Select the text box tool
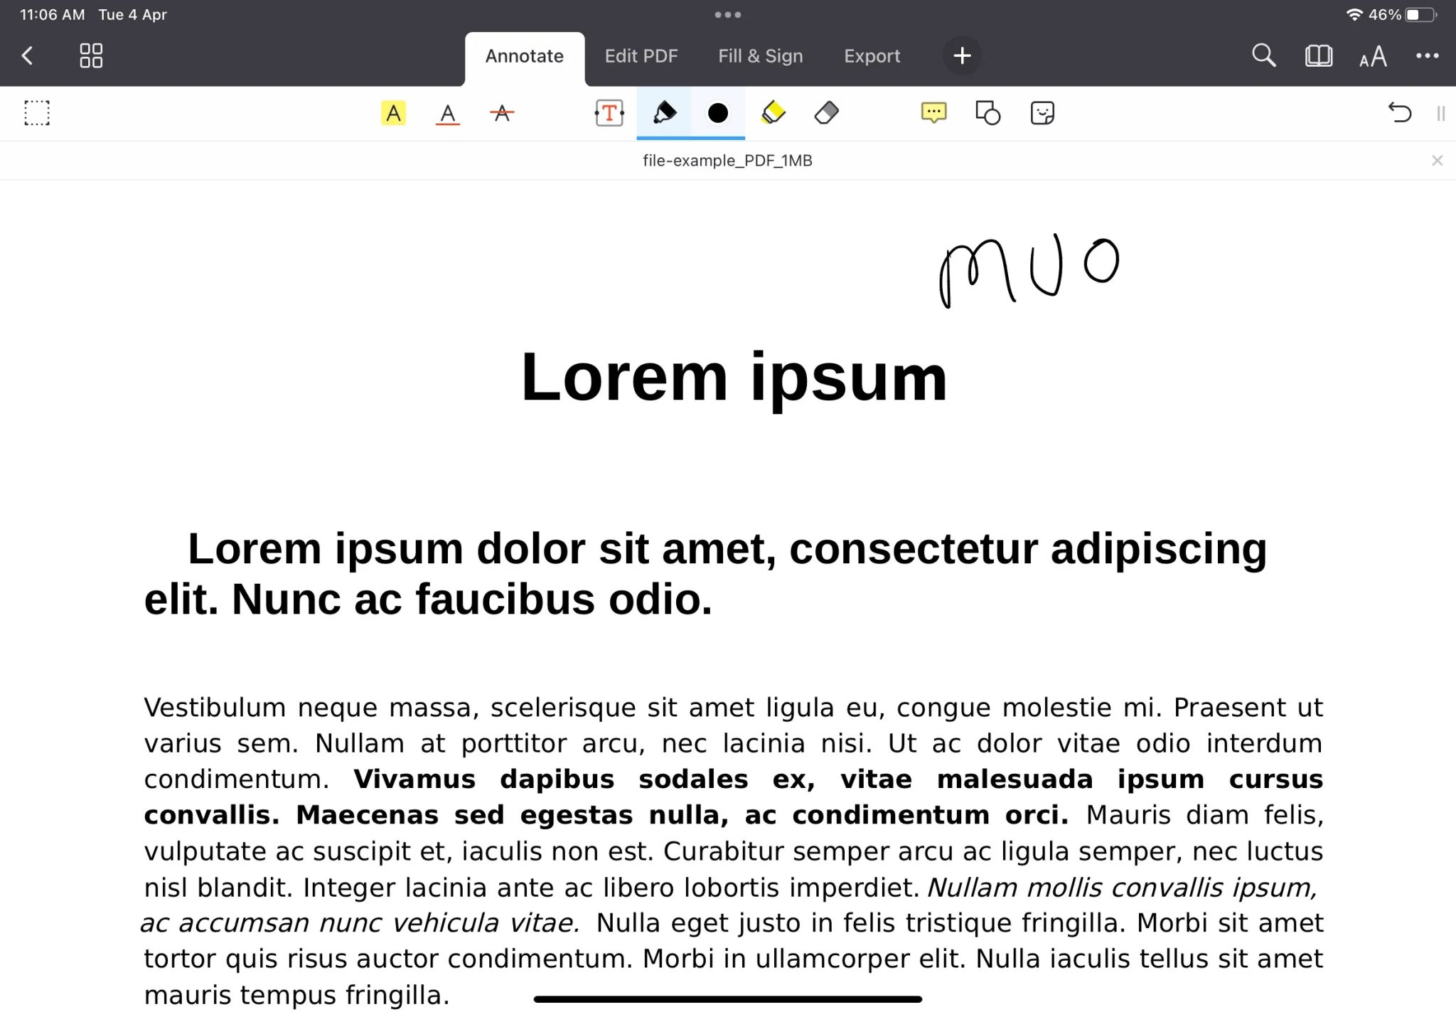Screen dimensions: 1456x1012 coord(609,112)
